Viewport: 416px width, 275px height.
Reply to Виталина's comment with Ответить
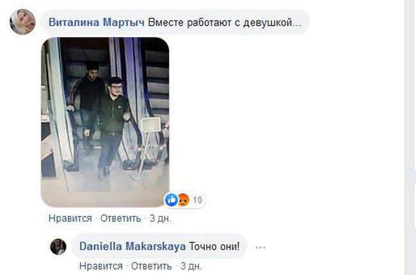[121, 218]
